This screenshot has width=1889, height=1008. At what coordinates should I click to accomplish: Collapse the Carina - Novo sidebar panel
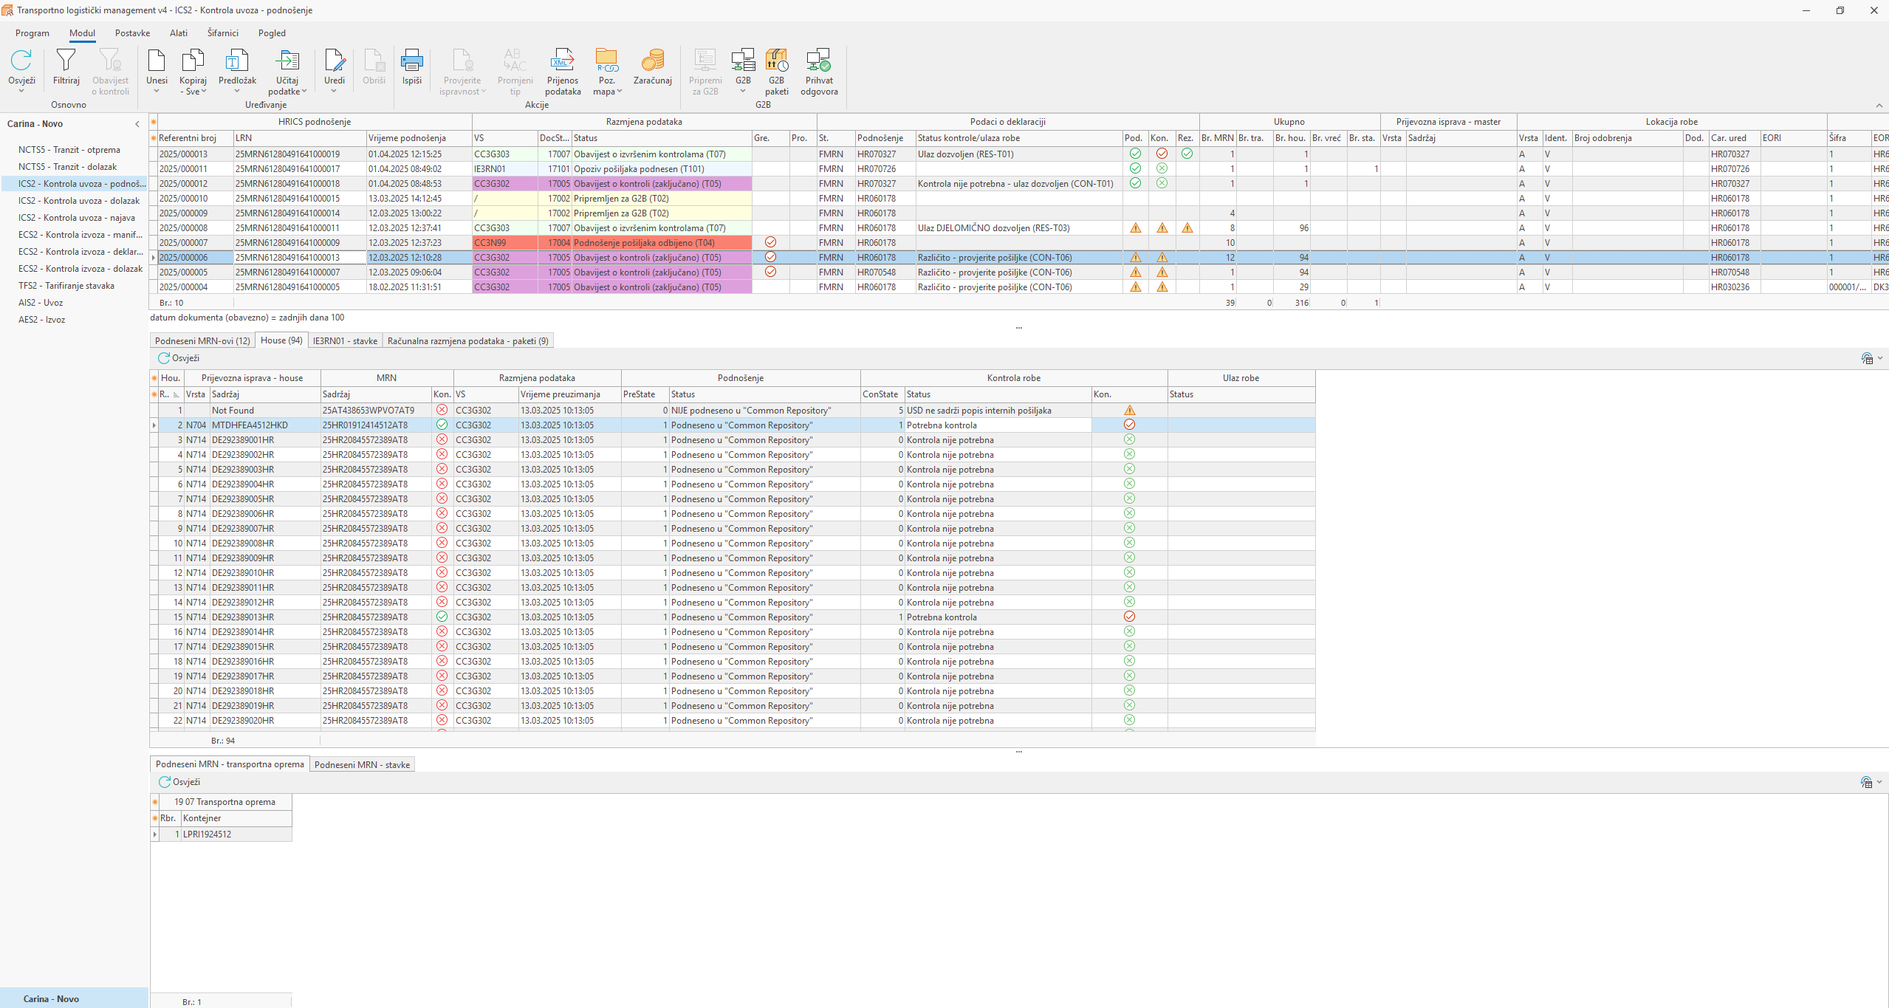(x=137, y=124)
